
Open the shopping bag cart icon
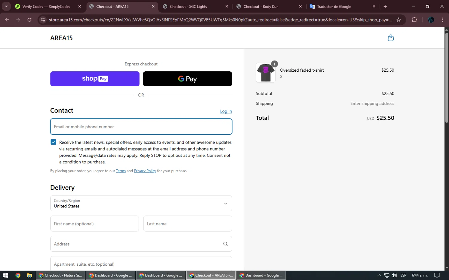point(391,38)
